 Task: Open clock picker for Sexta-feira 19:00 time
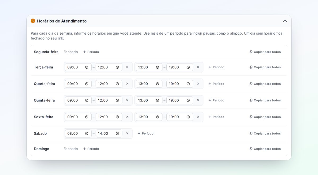(x=188, y=117)
